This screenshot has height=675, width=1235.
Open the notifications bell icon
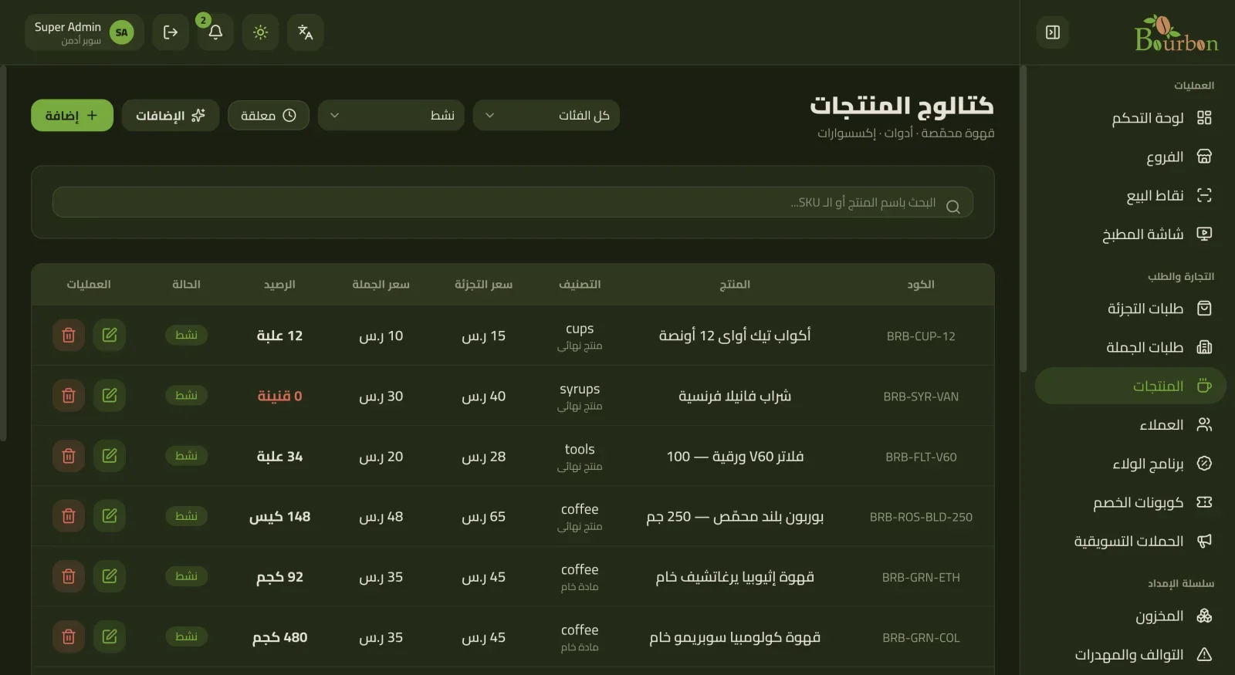tap(215, 32)
